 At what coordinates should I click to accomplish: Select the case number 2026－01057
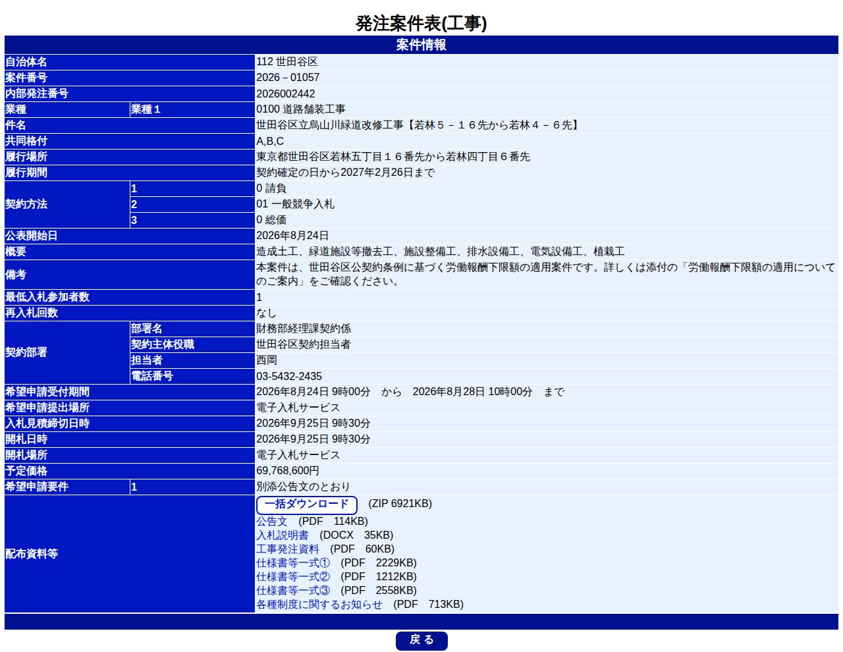(288, 78)
